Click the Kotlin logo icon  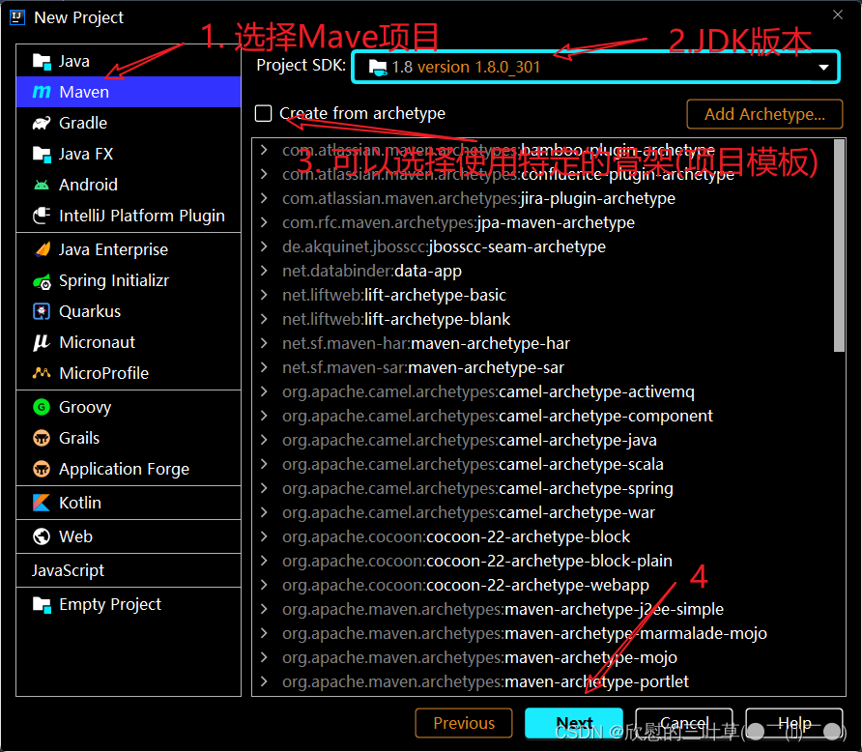[42, 503]
